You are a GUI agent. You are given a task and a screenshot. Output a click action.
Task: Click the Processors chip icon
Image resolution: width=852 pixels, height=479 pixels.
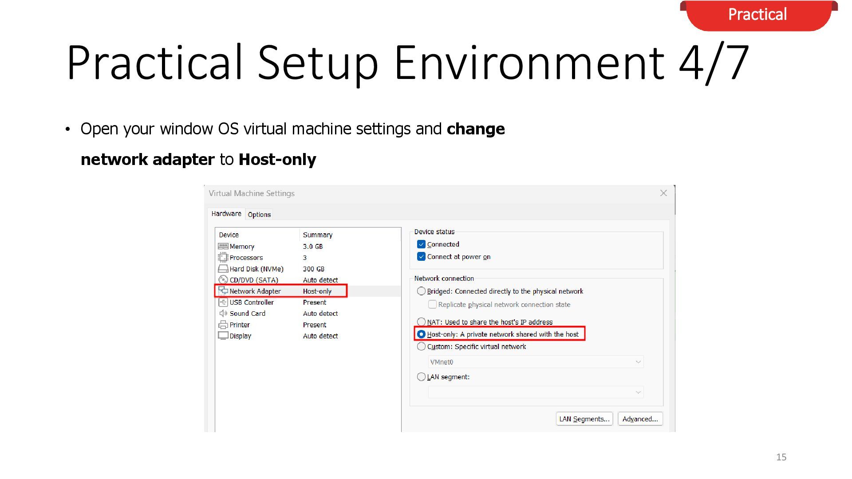coord(223,257)
